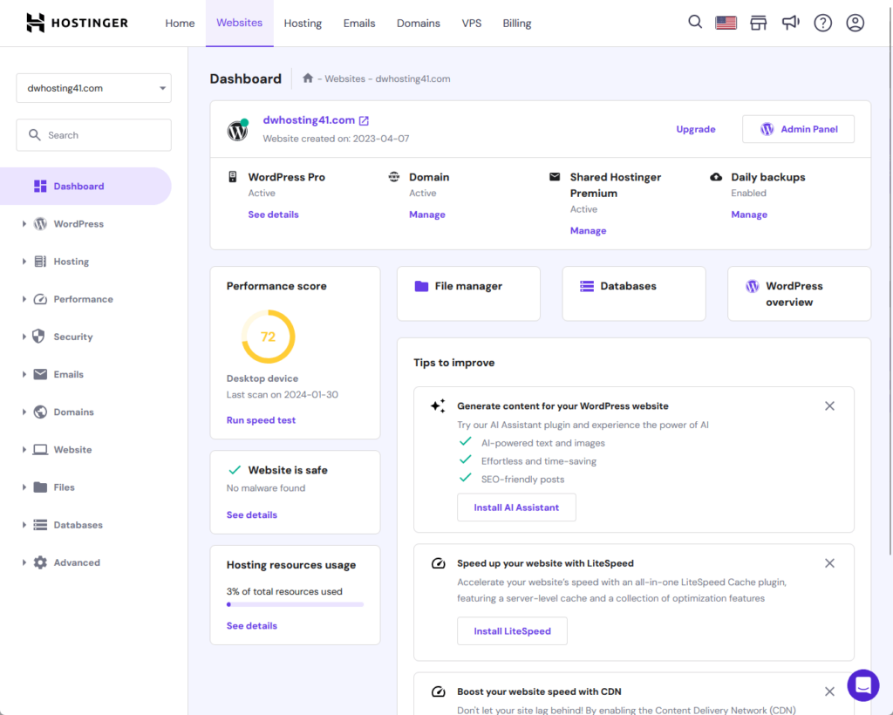Open the Databases card
Screen dimensions: 893x715
633,294
